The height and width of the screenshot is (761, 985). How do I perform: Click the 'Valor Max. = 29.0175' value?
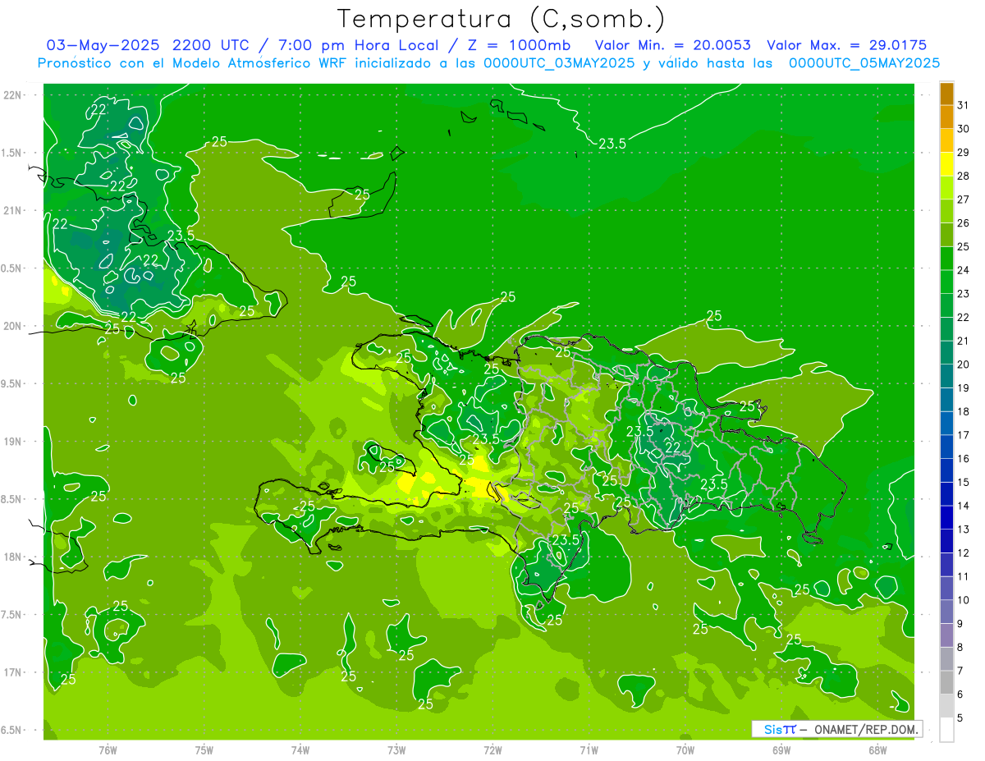846,45
